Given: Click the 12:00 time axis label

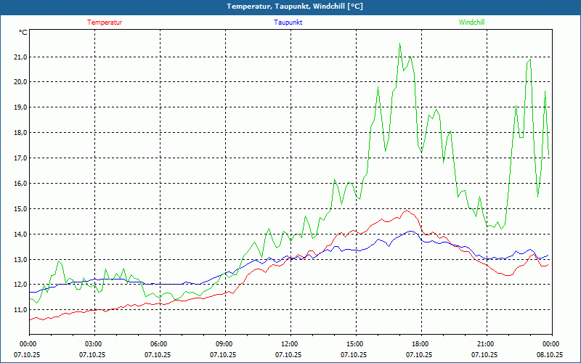Looking at the screenshot, I should click(290, 344).
